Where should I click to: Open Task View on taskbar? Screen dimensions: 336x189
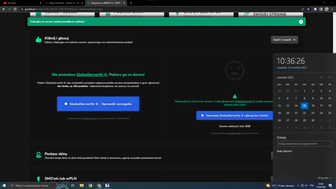[x=73, y=185]
